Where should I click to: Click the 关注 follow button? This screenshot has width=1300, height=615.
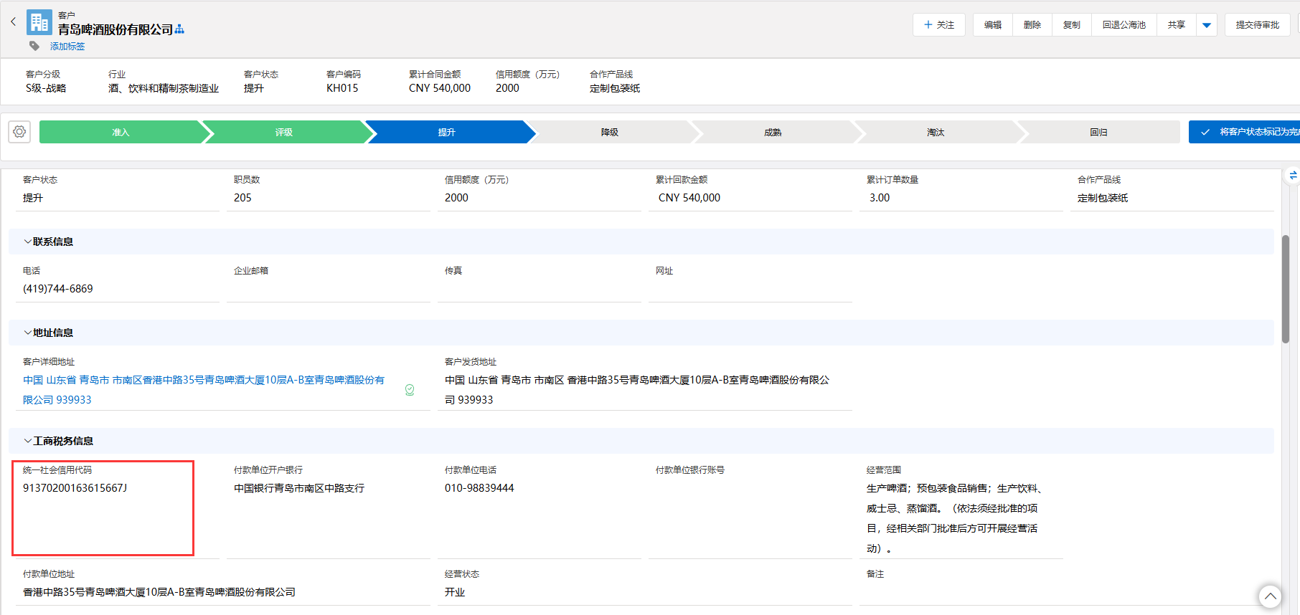938,25
